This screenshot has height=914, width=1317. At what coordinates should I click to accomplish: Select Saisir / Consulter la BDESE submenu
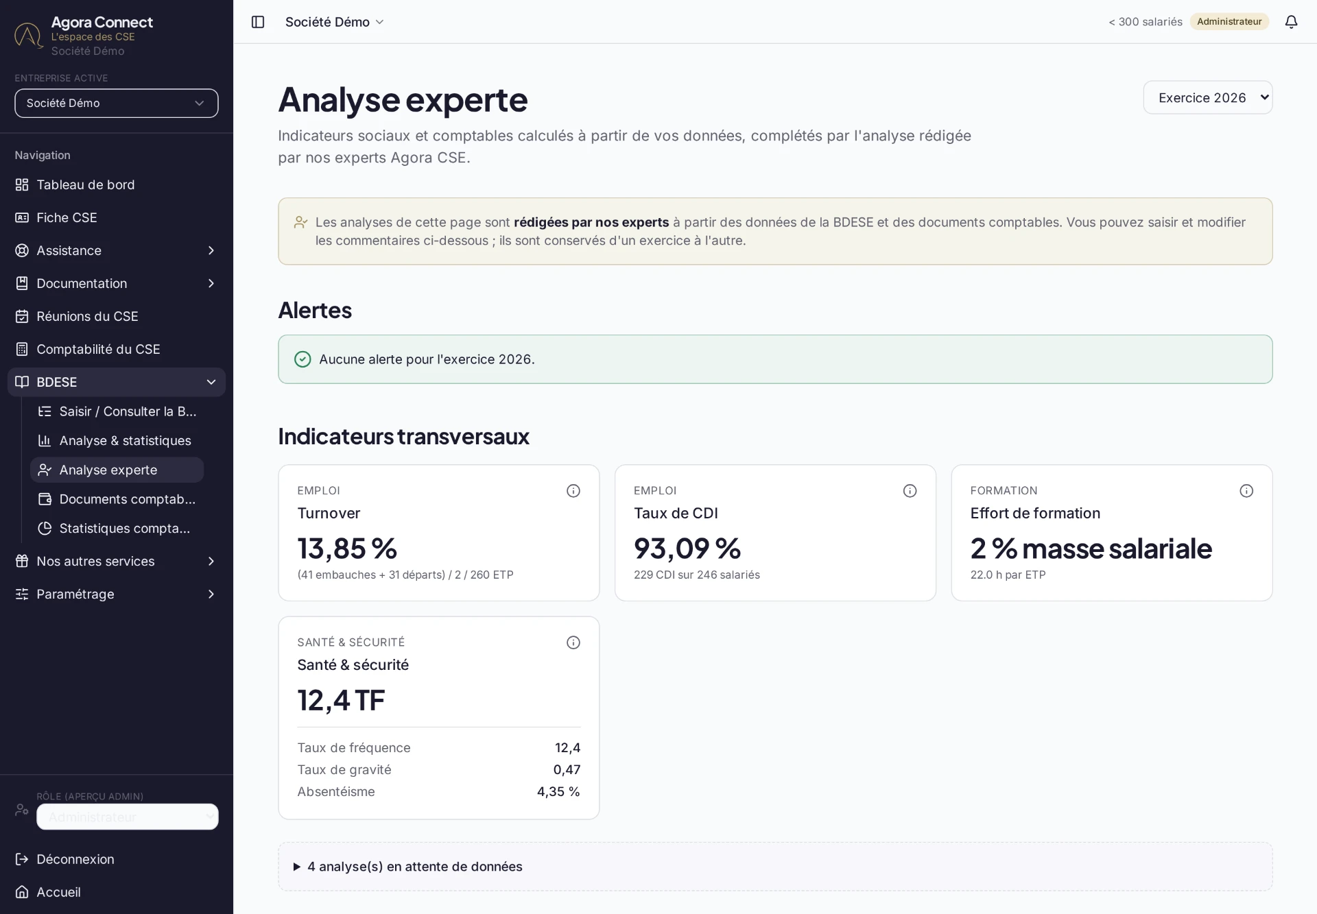click(117, 411)
